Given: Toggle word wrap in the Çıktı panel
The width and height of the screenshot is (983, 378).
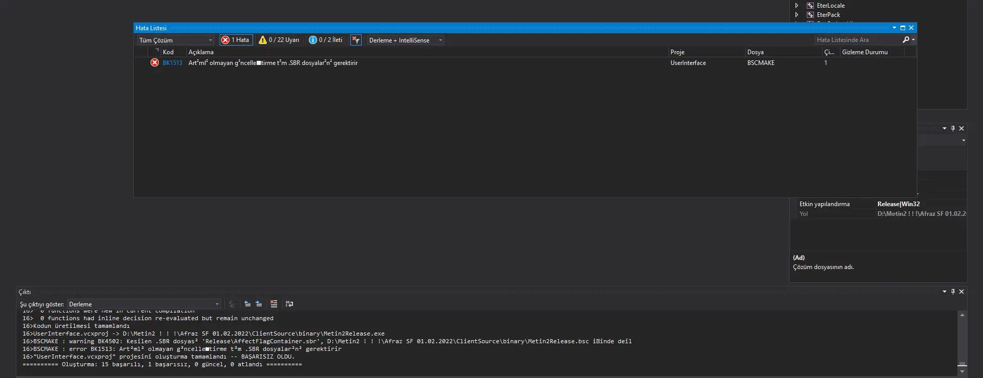Looking at the screenshot, I should [289, 304].
